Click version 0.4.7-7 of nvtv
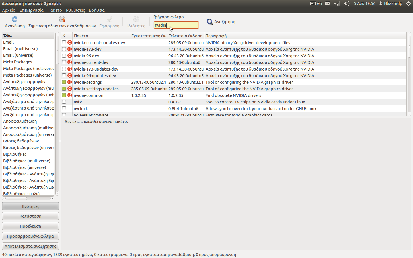Screen dimensions: 413x258 click(175, 102)
